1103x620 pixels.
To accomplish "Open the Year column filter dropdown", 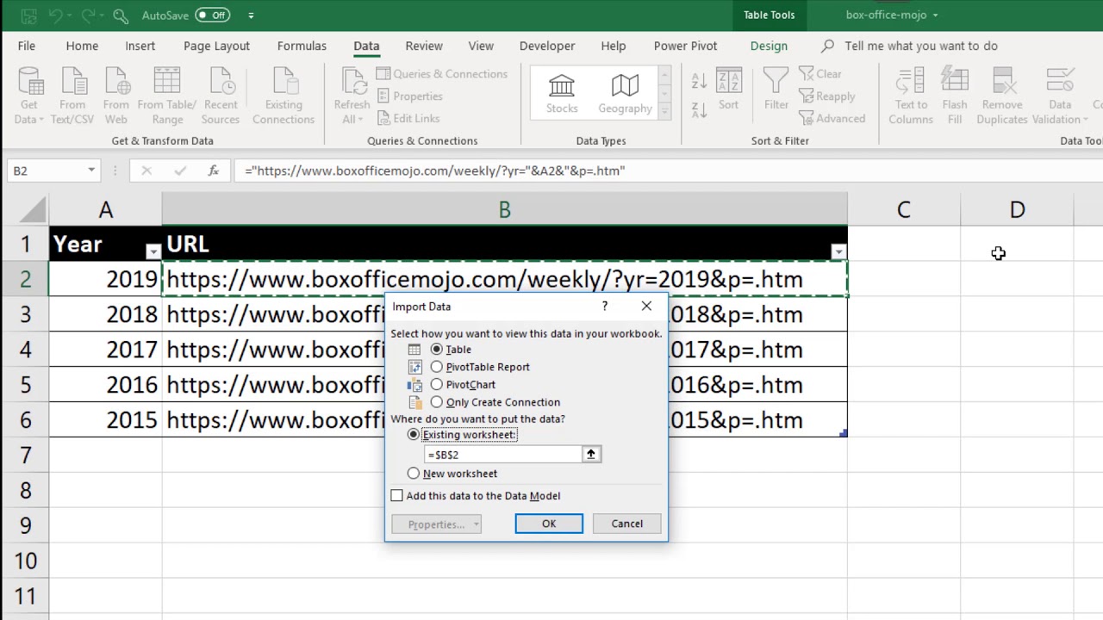I will click(153, 251).
